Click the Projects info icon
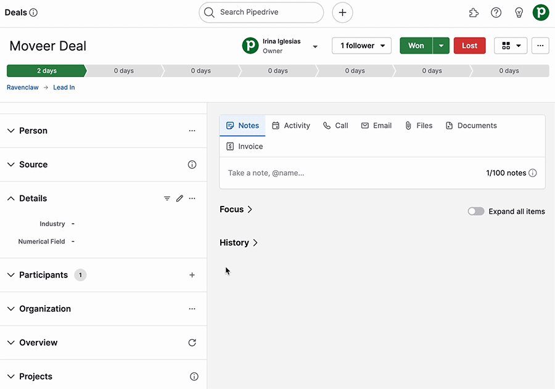555x389 pixels. (194, 377)
